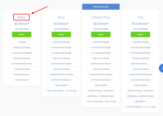Click the Choice Plus heading
This screenshot has height=116, width=163.
101,17
